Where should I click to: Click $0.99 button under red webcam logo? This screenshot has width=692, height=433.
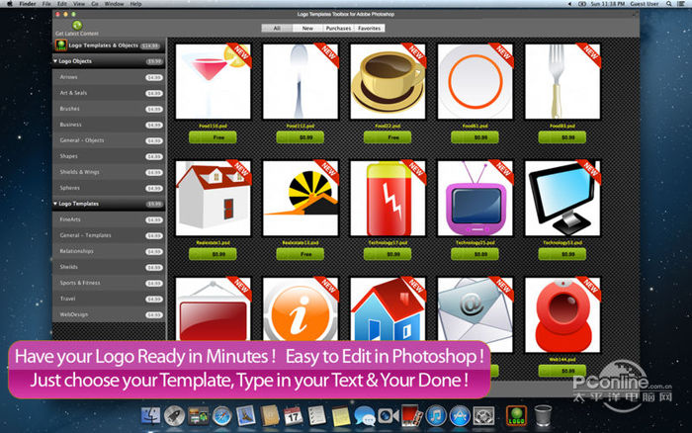coord(562,371)
